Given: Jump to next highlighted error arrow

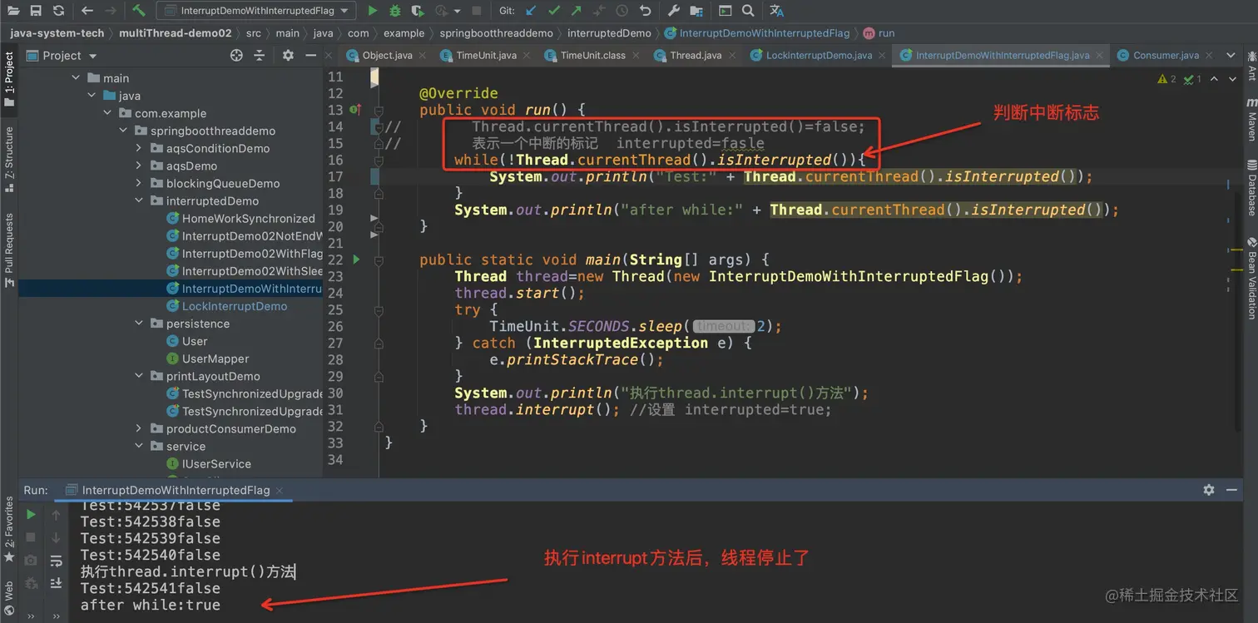Looking at the screenshot, I should [1231, 79].
